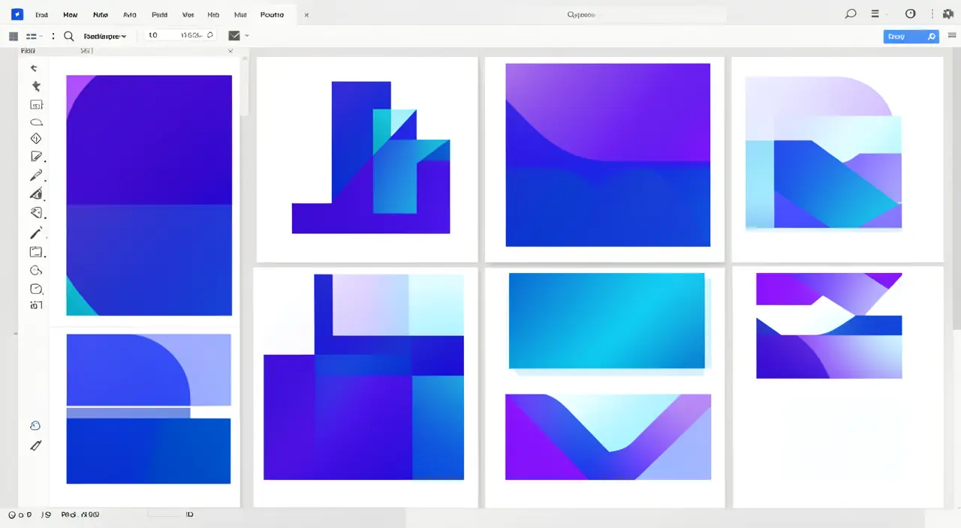Select the camera tool
Viewport: 961px width, 528px height.
coord(36,305)
